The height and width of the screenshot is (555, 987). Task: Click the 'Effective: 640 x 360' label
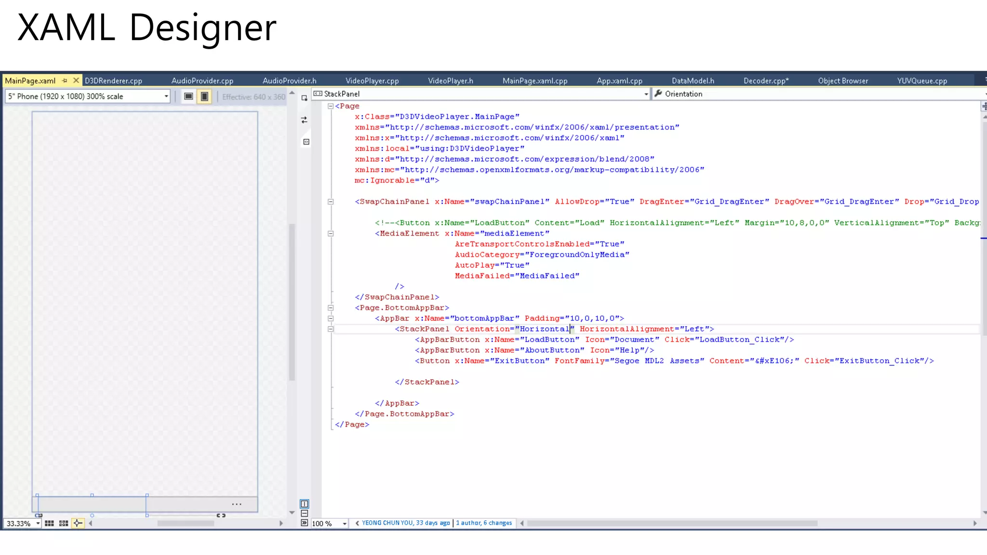coord(253,97)
